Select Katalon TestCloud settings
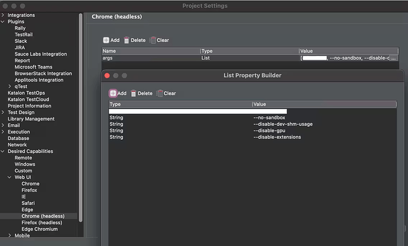 [x=28, y=99]
